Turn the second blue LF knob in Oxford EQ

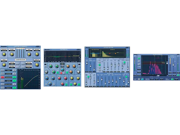pos(53,78)
